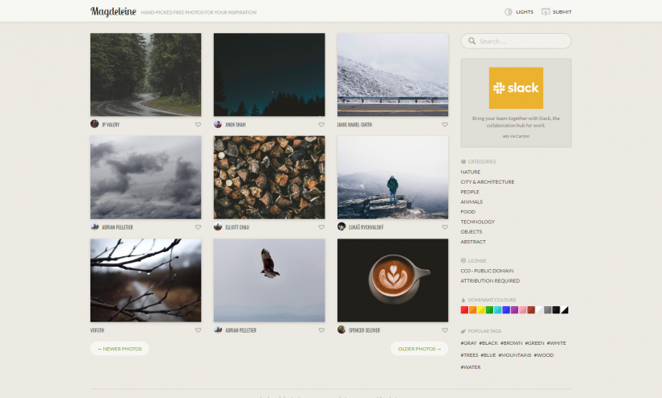662x398 pixels.
Task: Open the People category
Action: [x=470, y=192]
